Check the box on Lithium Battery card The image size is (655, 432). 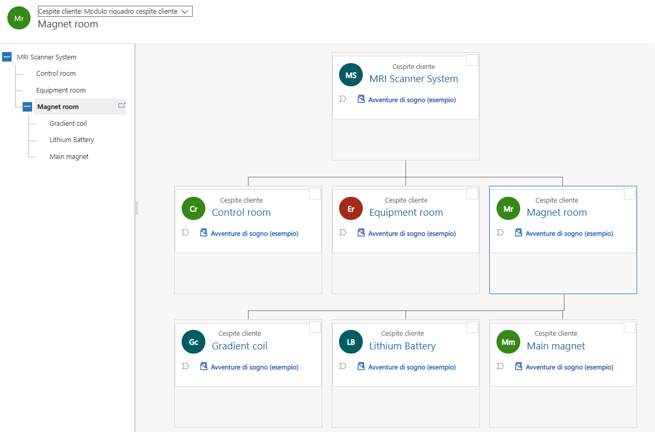pos(472,327)
